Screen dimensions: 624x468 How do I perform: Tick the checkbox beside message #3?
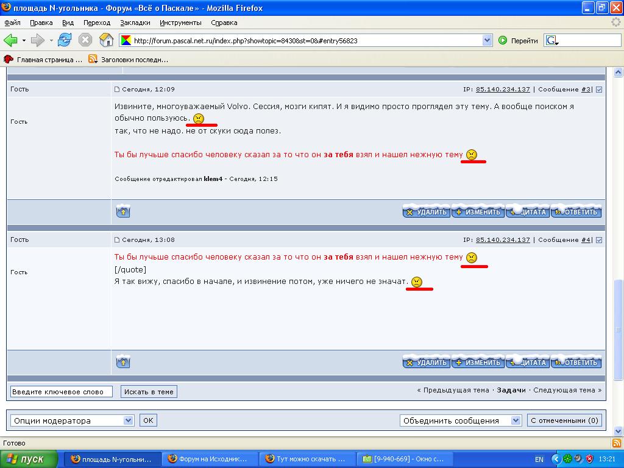(x=599, y=90)
